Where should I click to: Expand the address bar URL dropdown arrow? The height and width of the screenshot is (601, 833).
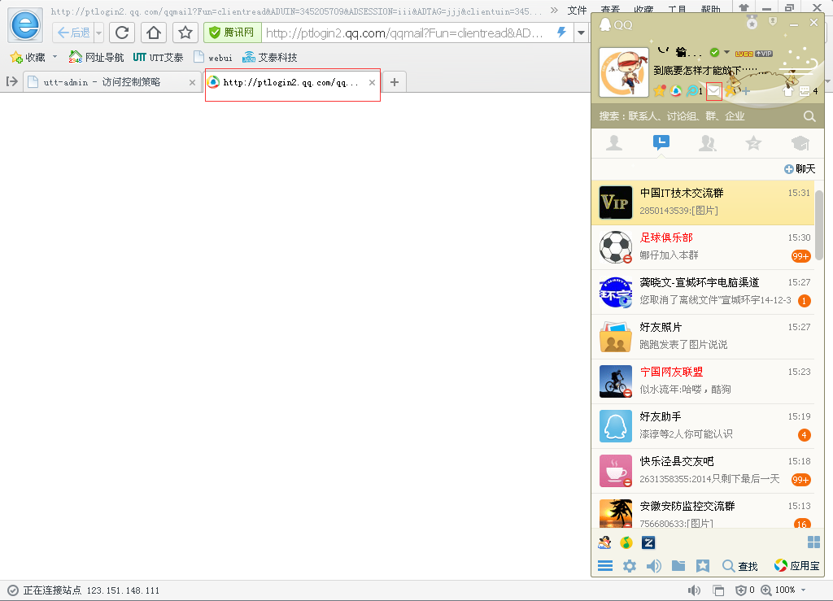(x=581, y=33)
